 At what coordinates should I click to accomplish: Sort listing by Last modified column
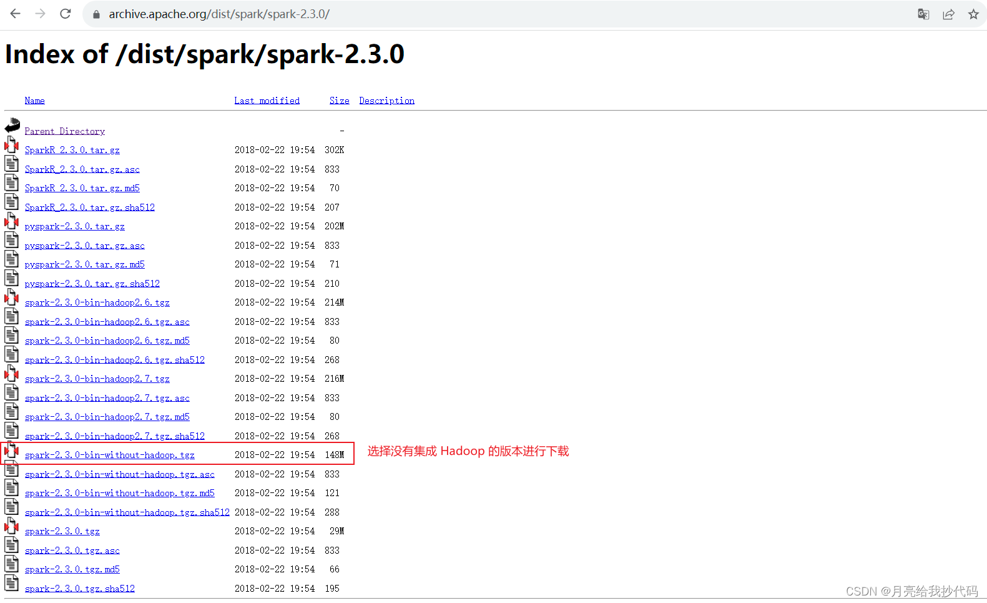(267, 101)
